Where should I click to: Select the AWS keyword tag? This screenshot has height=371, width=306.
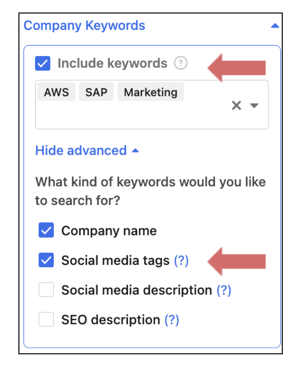(56, 93)
